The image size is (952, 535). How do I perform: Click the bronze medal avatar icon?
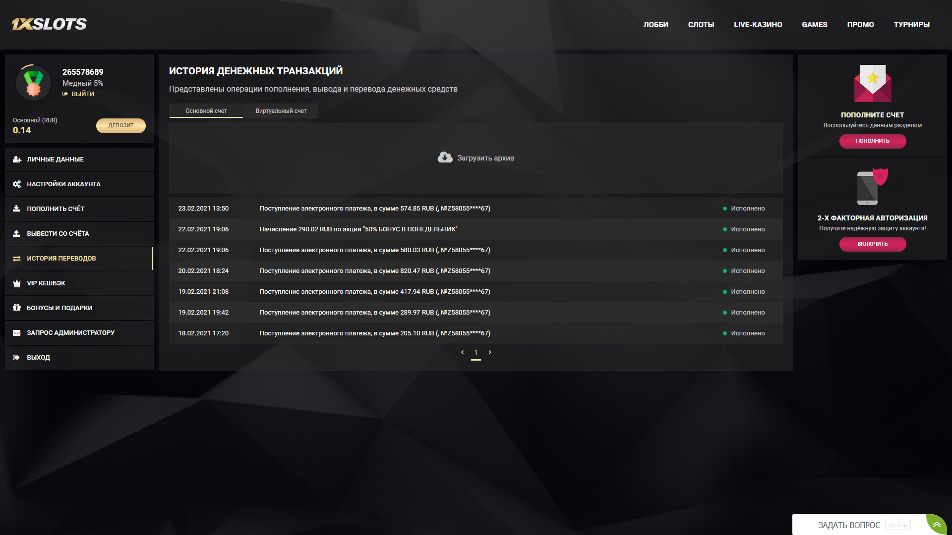tap(34, 83)
